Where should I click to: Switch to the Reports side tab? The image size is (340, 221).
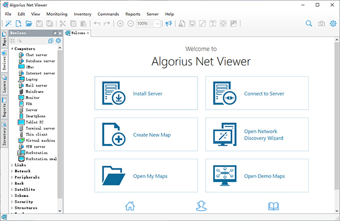(4, 107)
